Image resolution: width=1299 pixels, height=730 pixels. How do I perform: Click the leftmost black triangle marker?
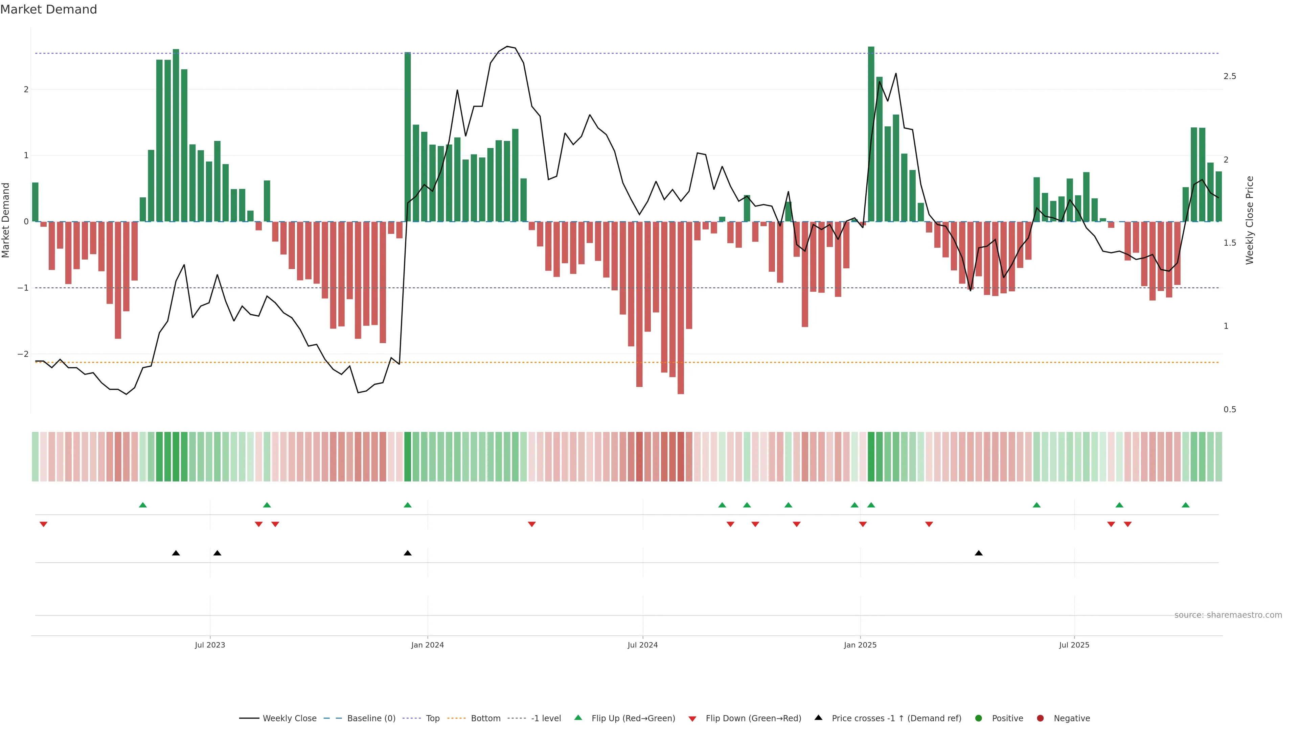point(176,553)
